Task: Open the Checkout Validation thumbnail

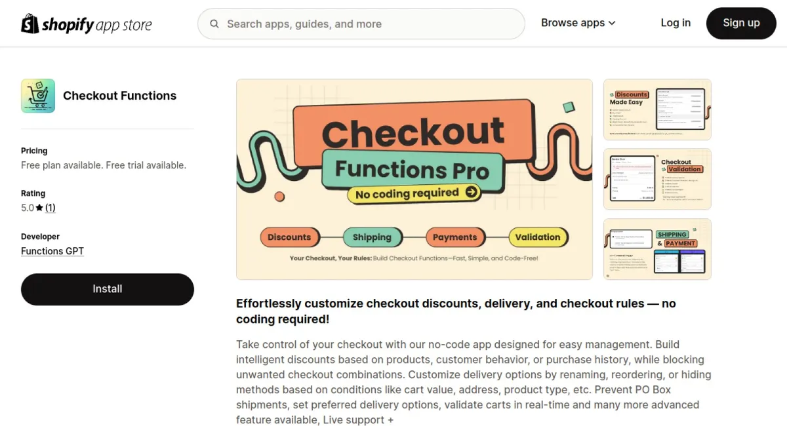Action: (x=657, y=179)
